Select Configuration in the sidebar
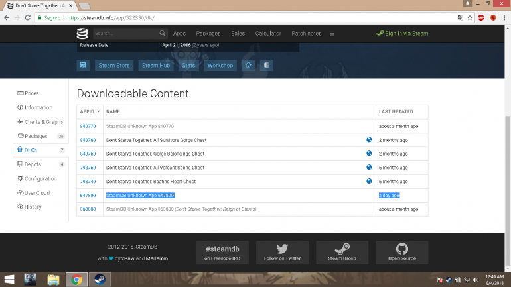Viewport: 511px width, 287px height. 37,179
